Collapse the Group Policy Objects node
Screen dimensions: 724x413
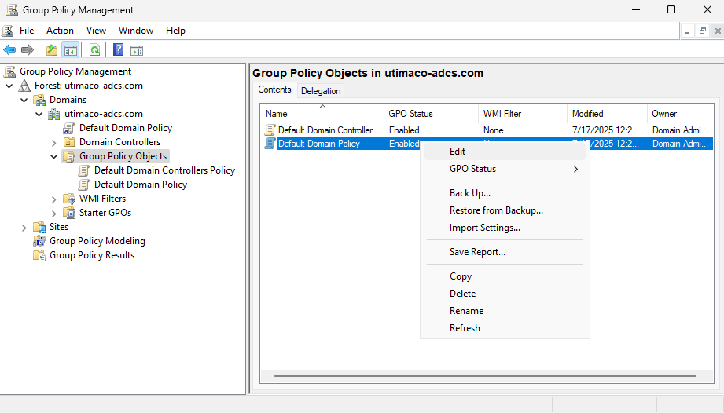(53, 156)
